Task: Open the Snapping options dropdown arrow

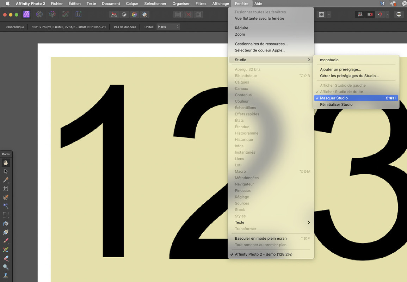Action: pyautogui.click(x=387, y=14)
